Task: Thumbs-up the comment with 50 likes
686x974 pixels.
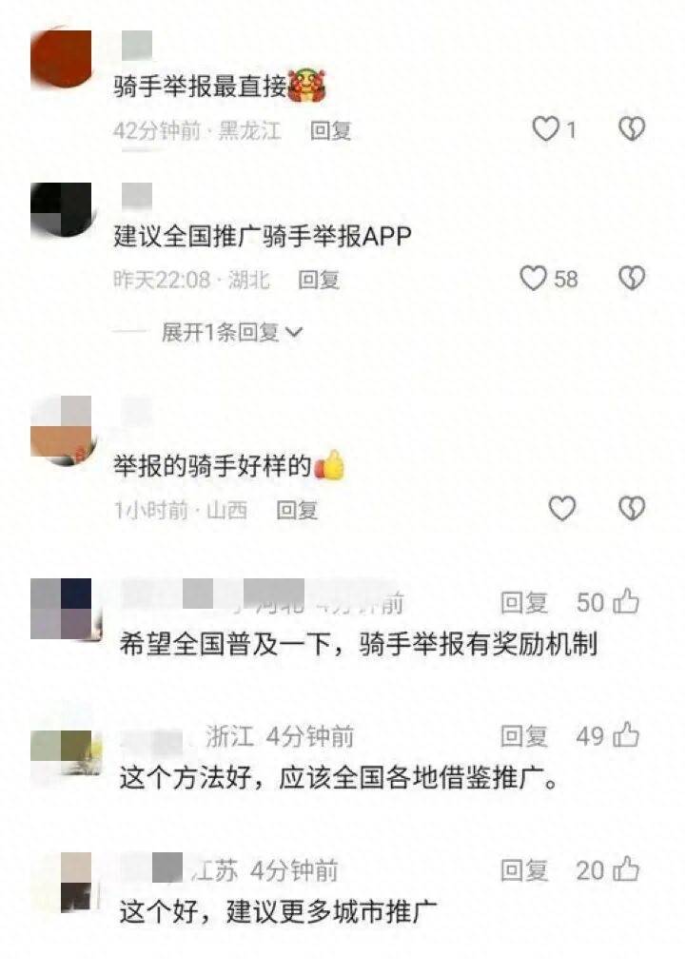Action: pyautogui.click(x=626, y=601)
